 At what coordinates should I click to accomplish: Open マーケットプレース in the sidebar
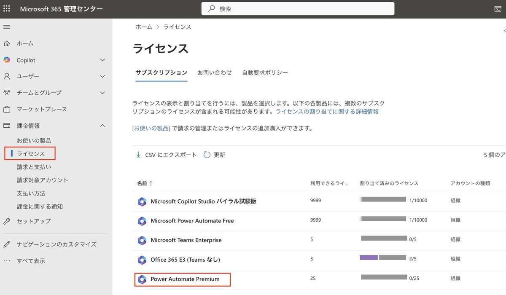pyautogui.click(x=42, y=109)
